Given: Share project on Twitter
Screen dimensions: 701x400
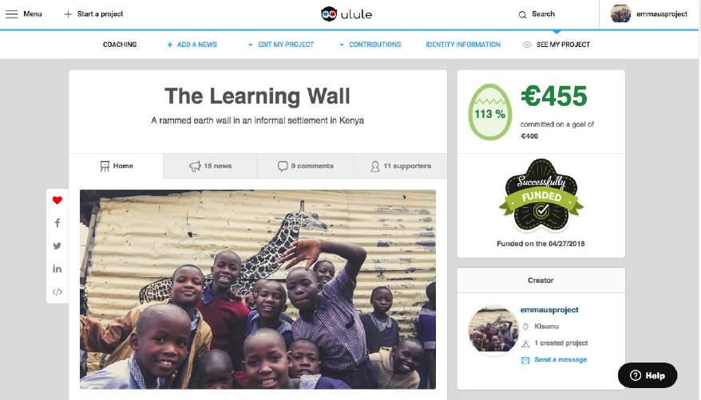Looking at the screenshot, I should pos(57,245).
